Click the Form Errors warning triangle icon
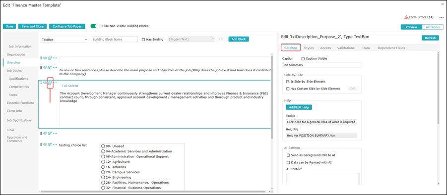 pyautogui.click(x=406, y=17)
